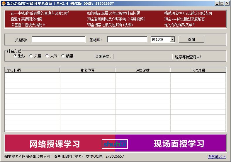Click the 查询 button

click(x=191, y=39)
